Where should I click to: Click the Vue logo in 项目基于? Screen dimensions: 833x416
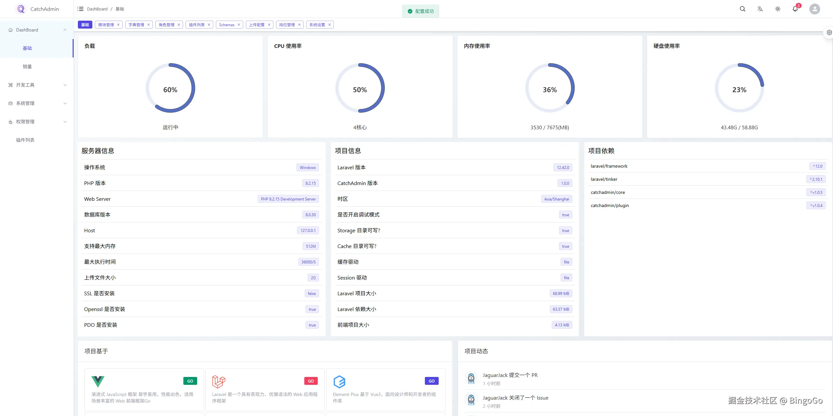coord(98,382)
